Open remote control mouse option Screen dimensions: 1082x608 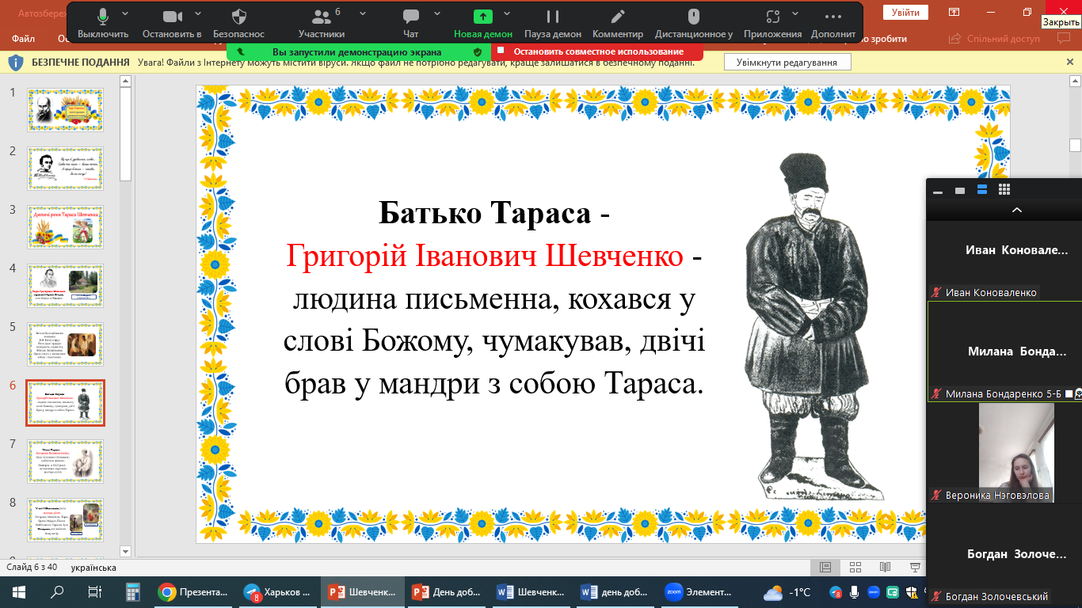[693, 17]
